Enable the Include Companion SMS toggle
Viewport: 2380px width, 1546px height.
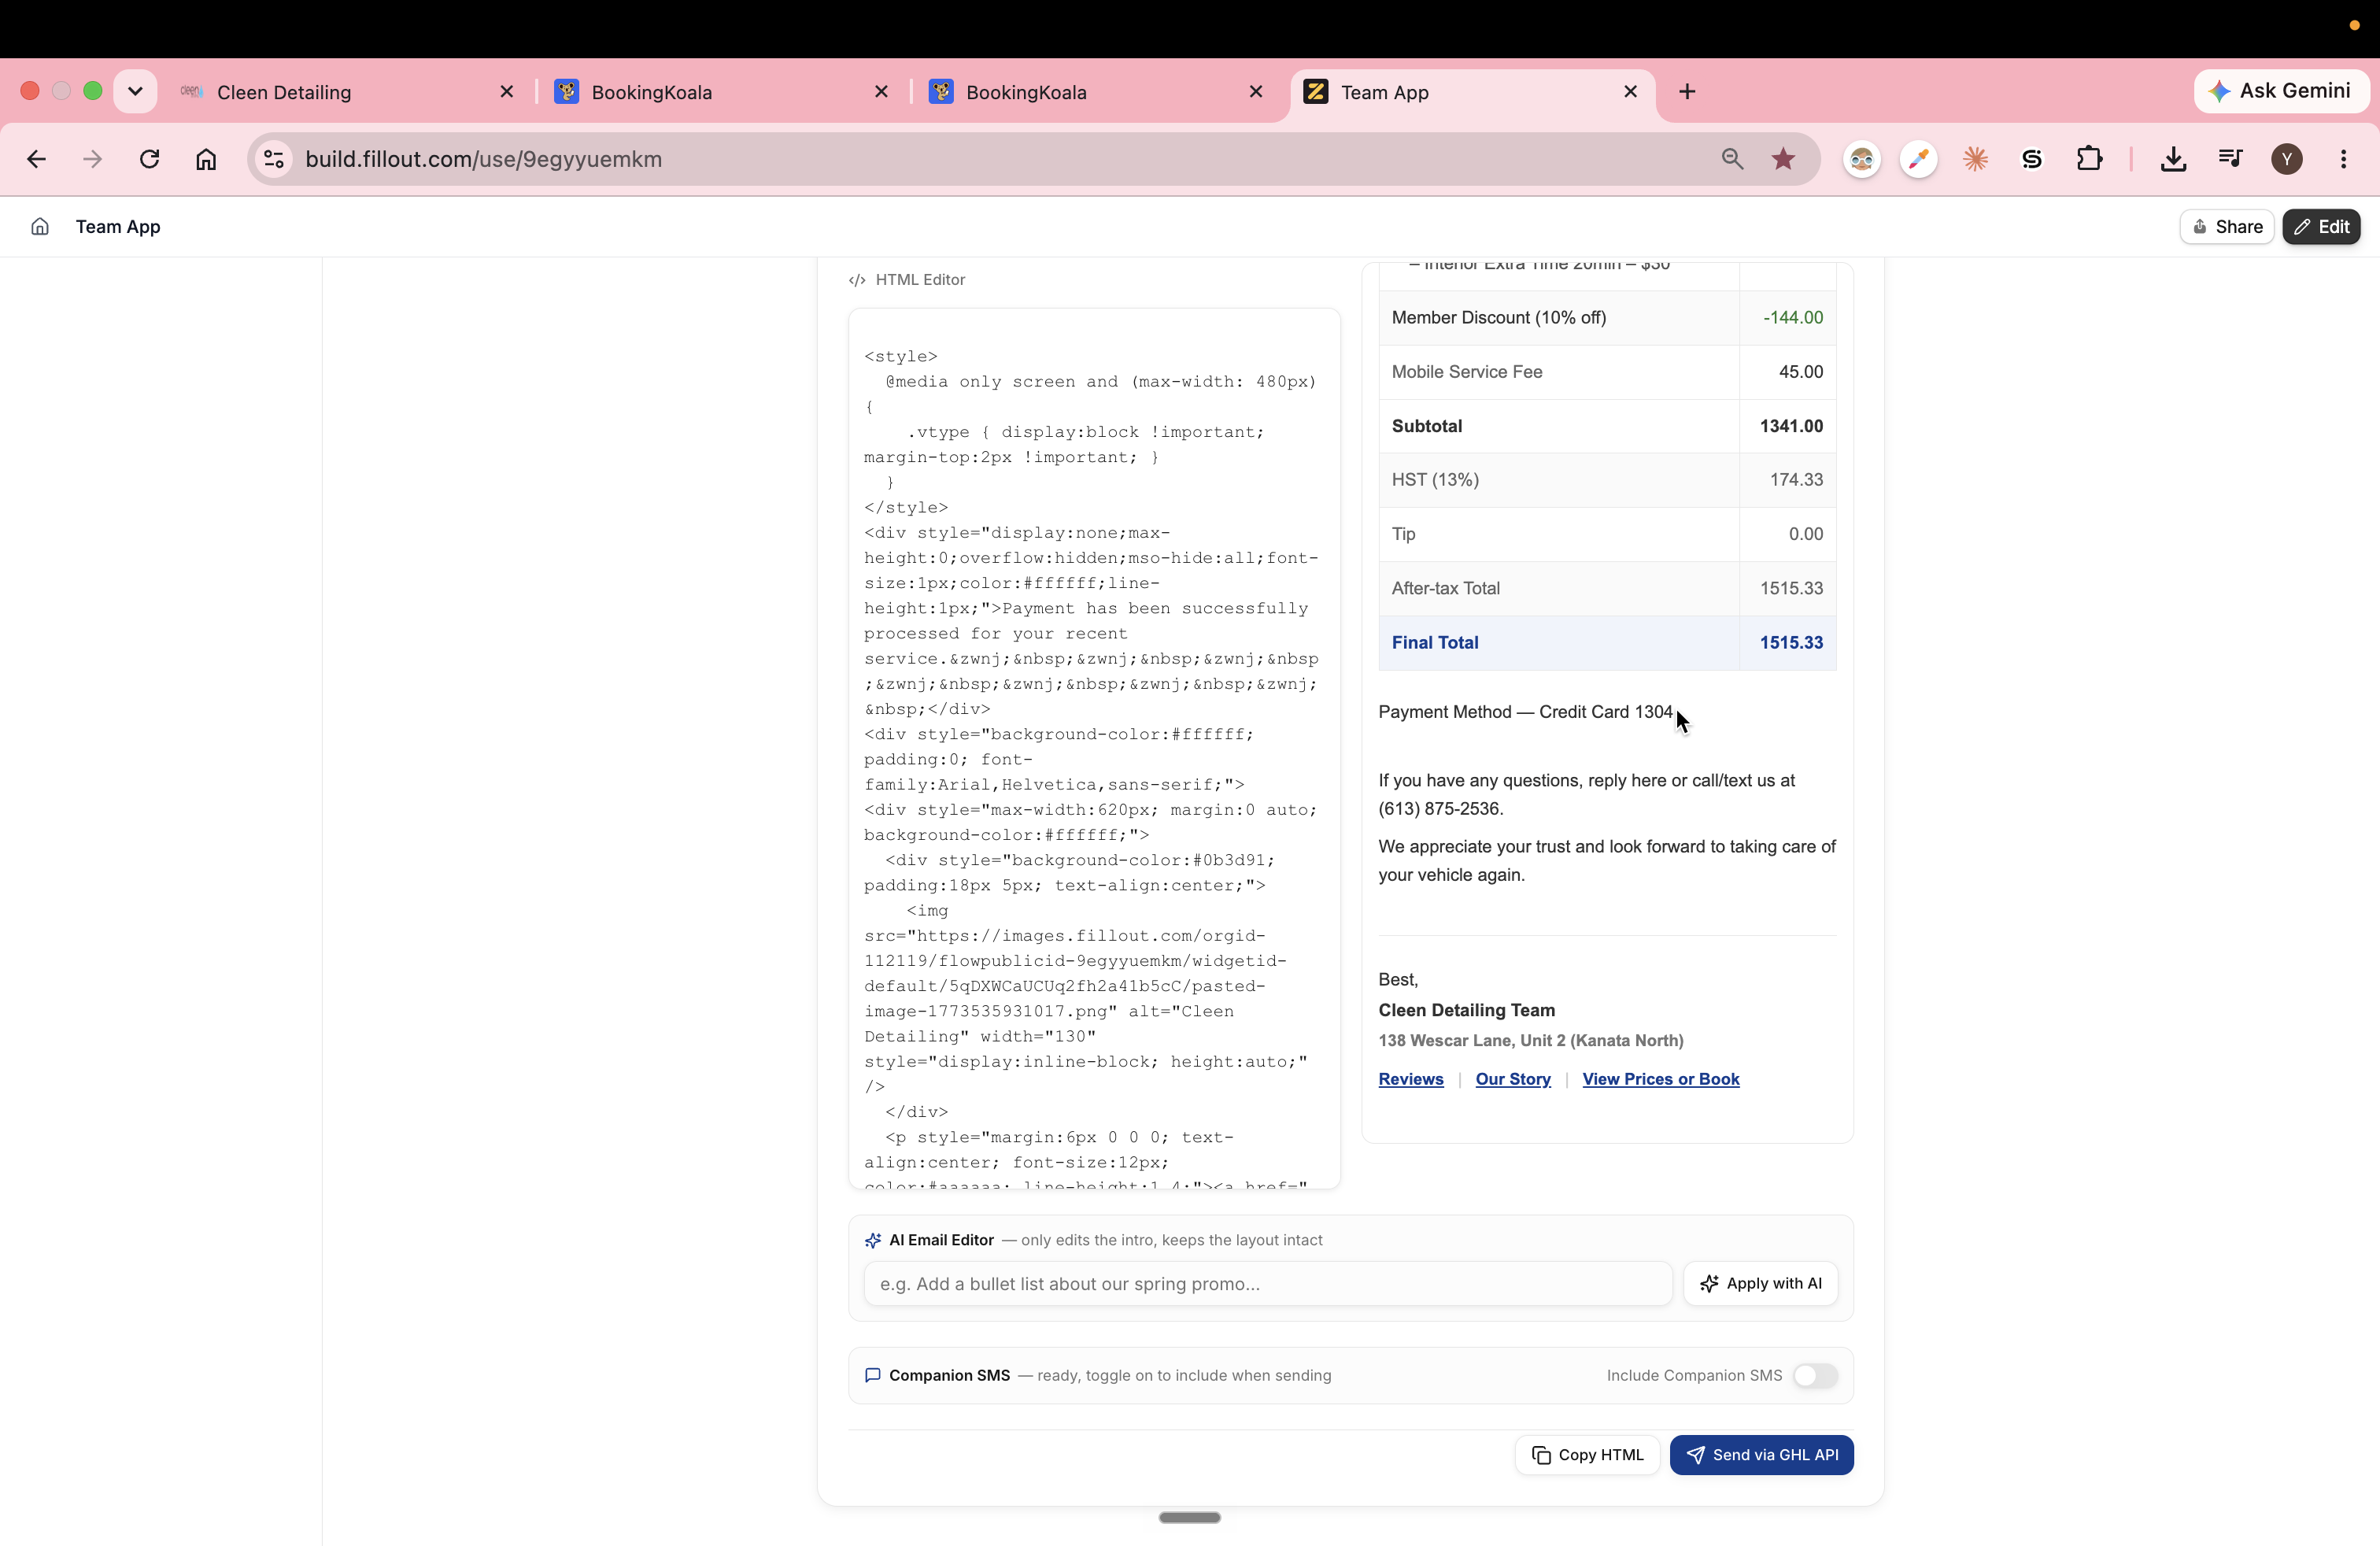pos(1815,1376)
